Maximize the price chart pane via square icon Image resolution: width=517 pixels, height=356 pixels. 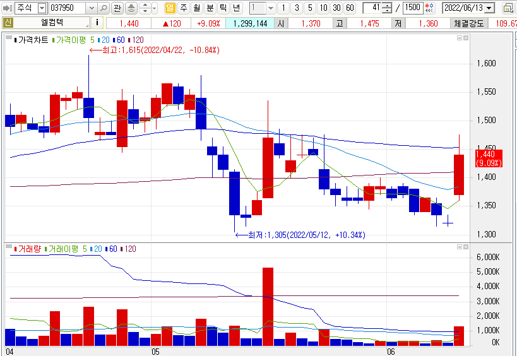(x=460, y=39)
